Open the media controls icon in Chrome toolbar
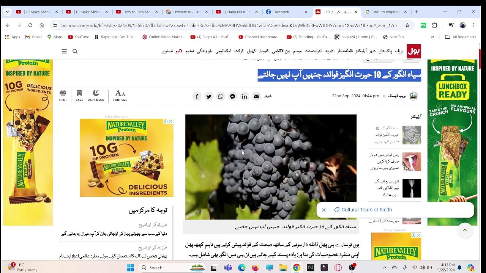 coord(451,25)
